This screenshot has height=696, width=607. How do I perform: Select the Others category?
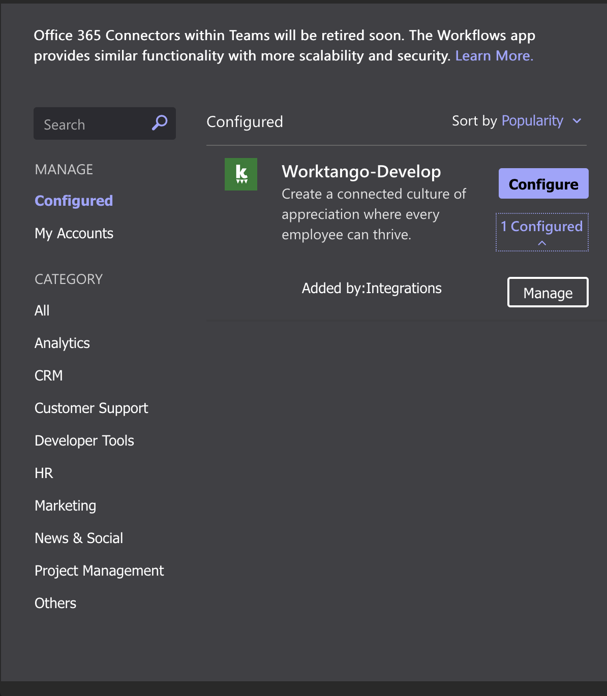55,603
